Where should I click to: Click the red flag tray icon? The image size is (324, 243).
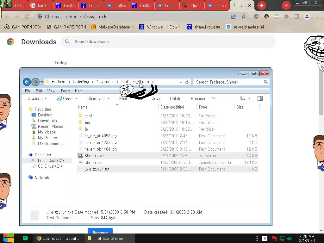pos(274,239)
